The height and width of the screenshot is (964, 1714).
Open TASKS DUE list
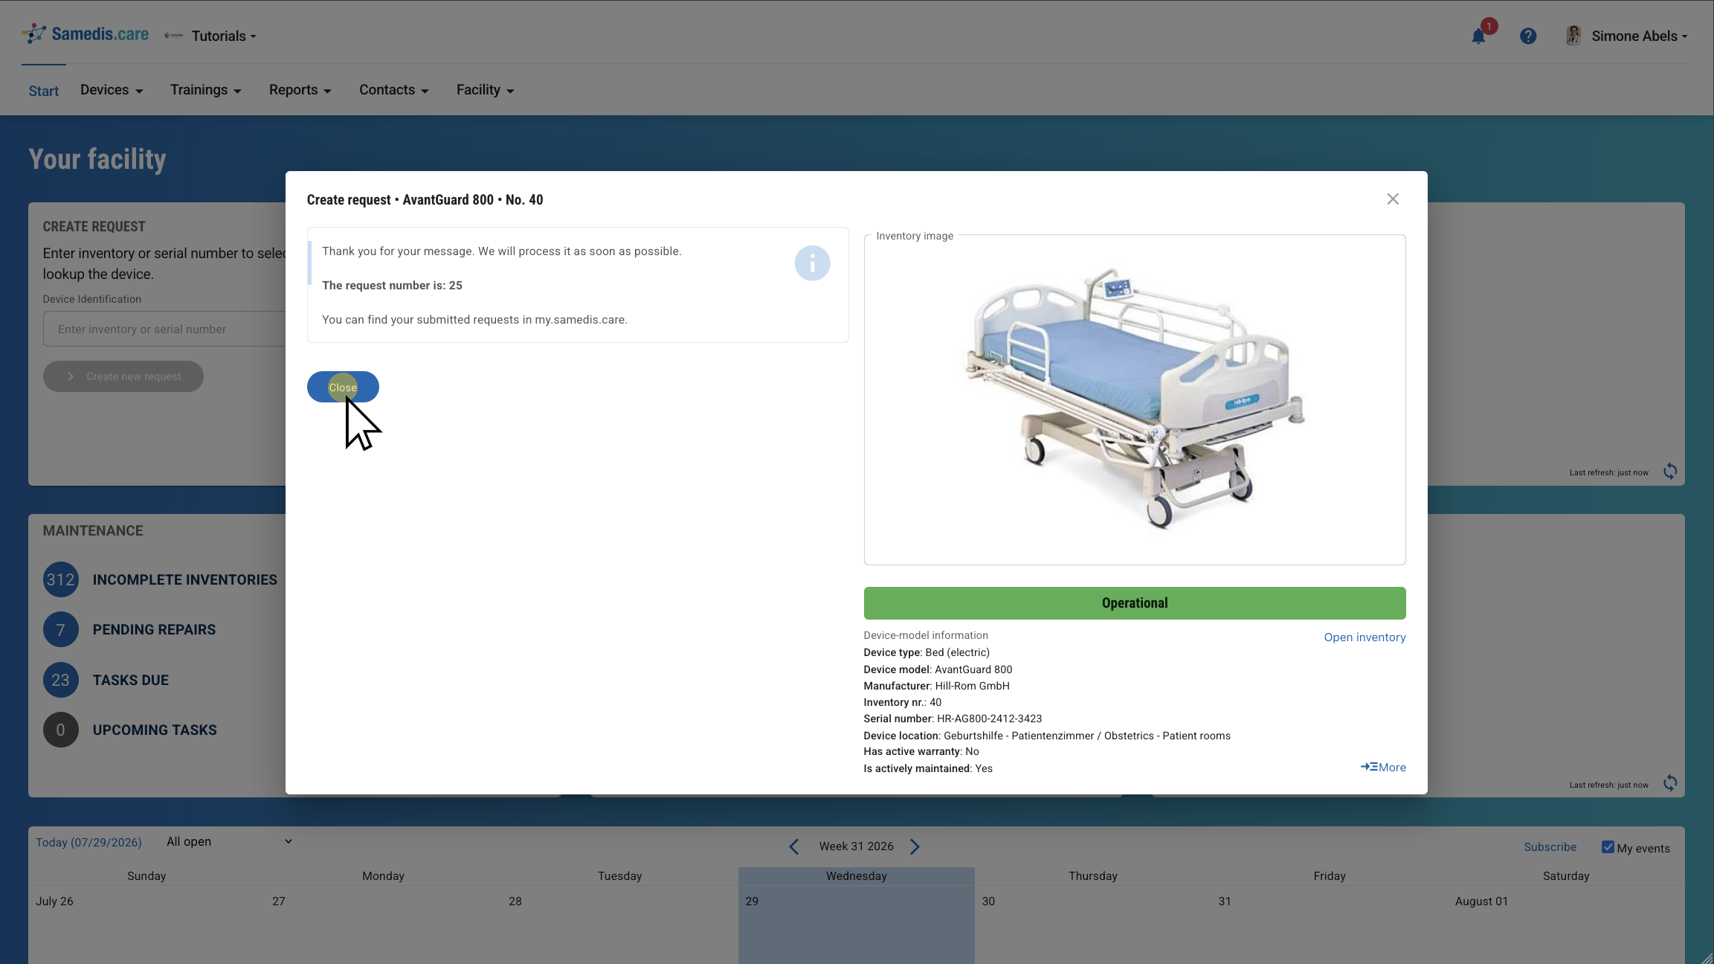[131, 680]
